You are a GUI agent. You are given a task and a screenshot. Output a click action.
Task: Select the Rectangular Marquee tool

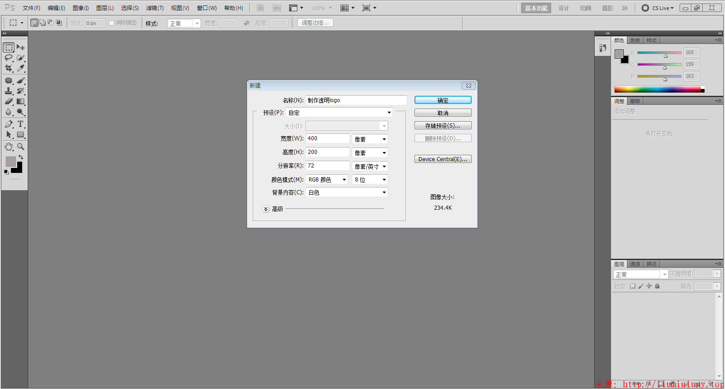point(9,47)
